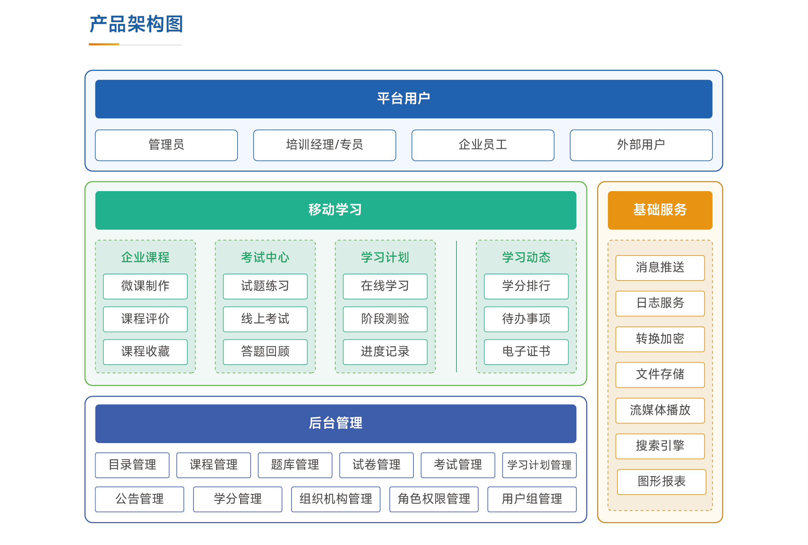
Task: Click the 后台管理 header banner
Action: tap(336, 423)
